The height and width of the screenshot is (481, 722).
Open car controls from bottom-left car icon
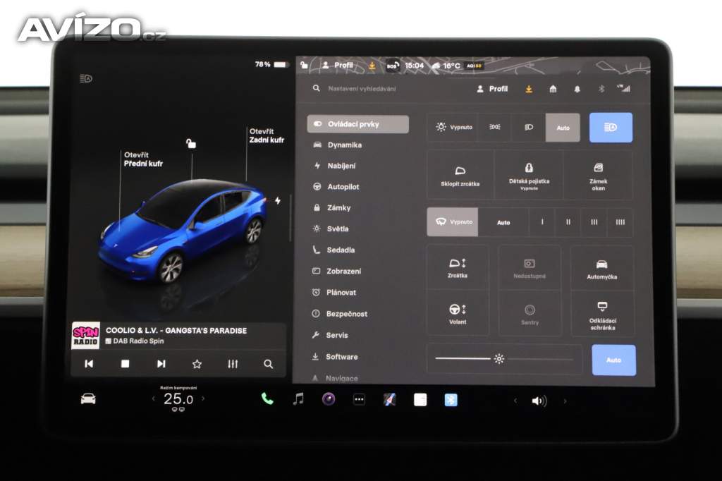click(x=88, y=399)
